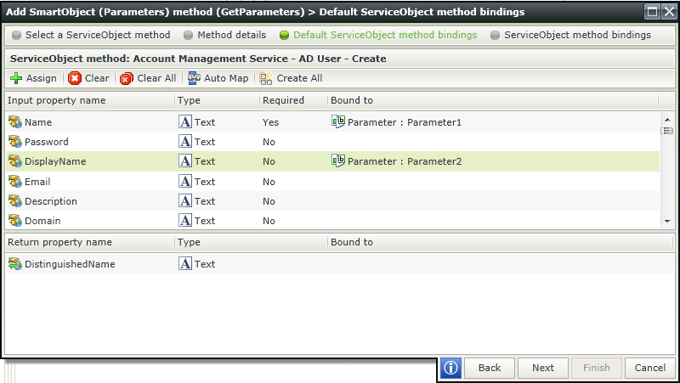Image resolution: width=680 pixels, height=383 pixels.
Task: Select the DistinguishedName return property text
Action: (70, 264)
